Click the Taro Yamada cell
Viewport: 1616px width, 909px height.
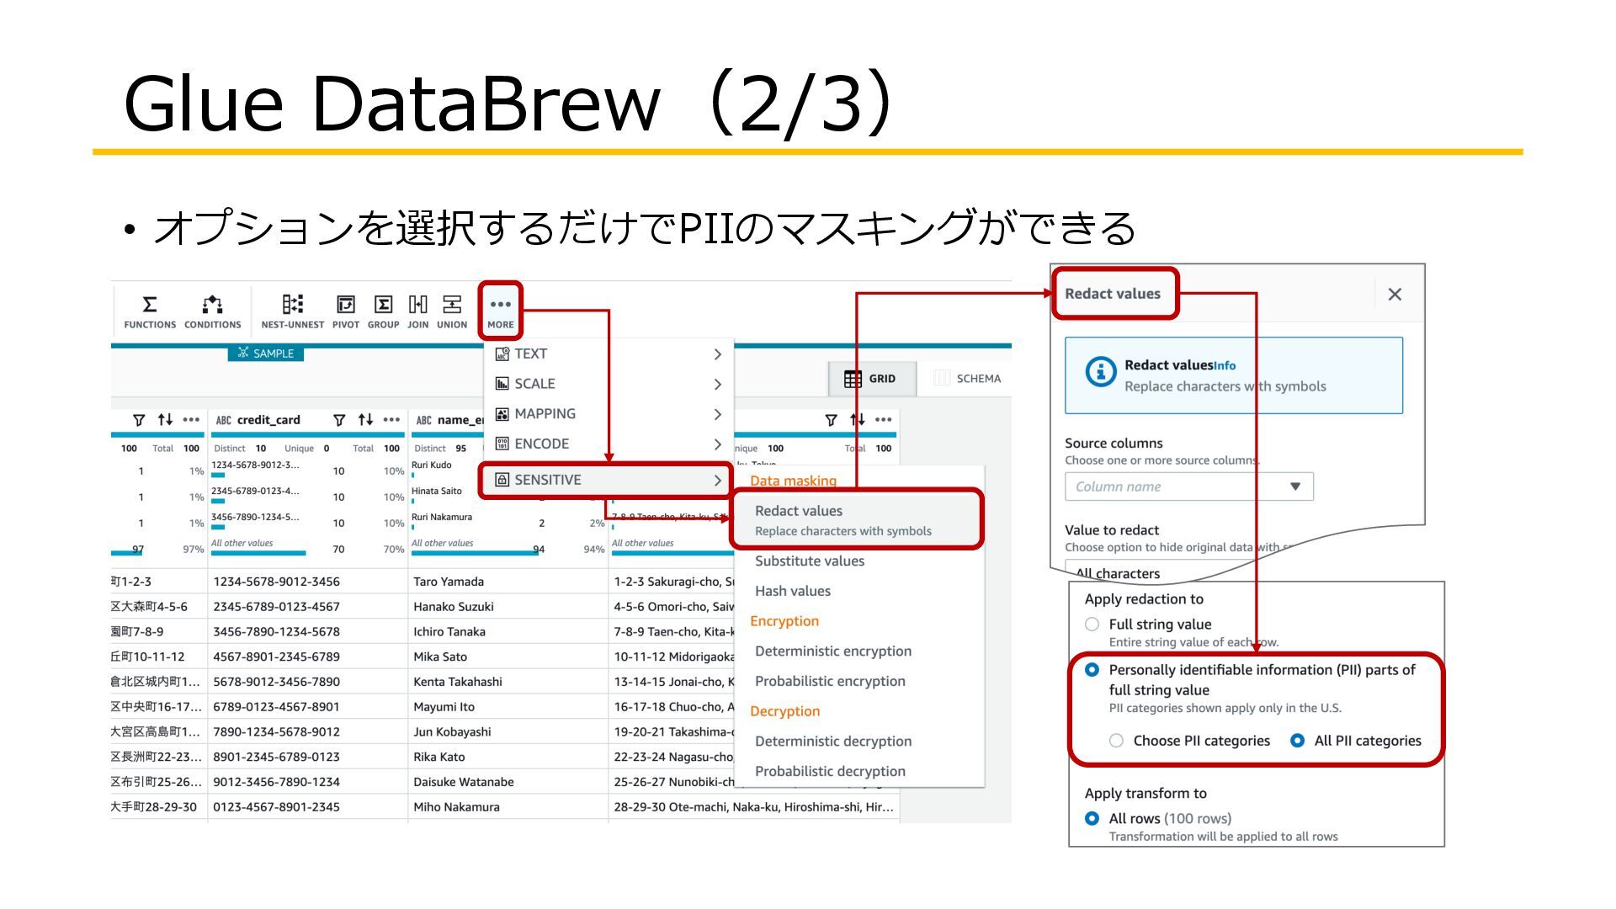(x=508, y=582)
